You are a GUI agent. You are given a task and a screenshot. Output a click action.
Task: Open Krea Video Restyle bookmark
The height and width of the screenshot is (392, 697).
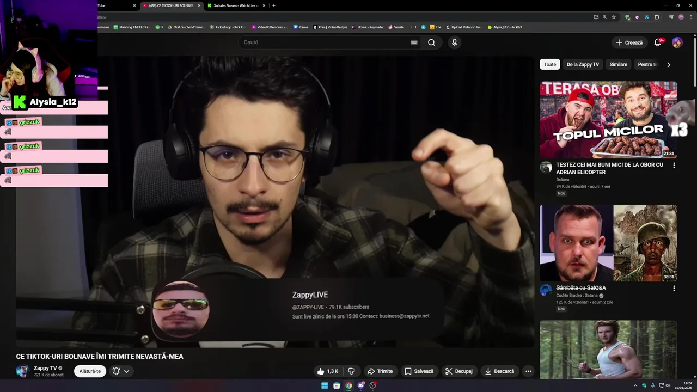click(330, 27)
